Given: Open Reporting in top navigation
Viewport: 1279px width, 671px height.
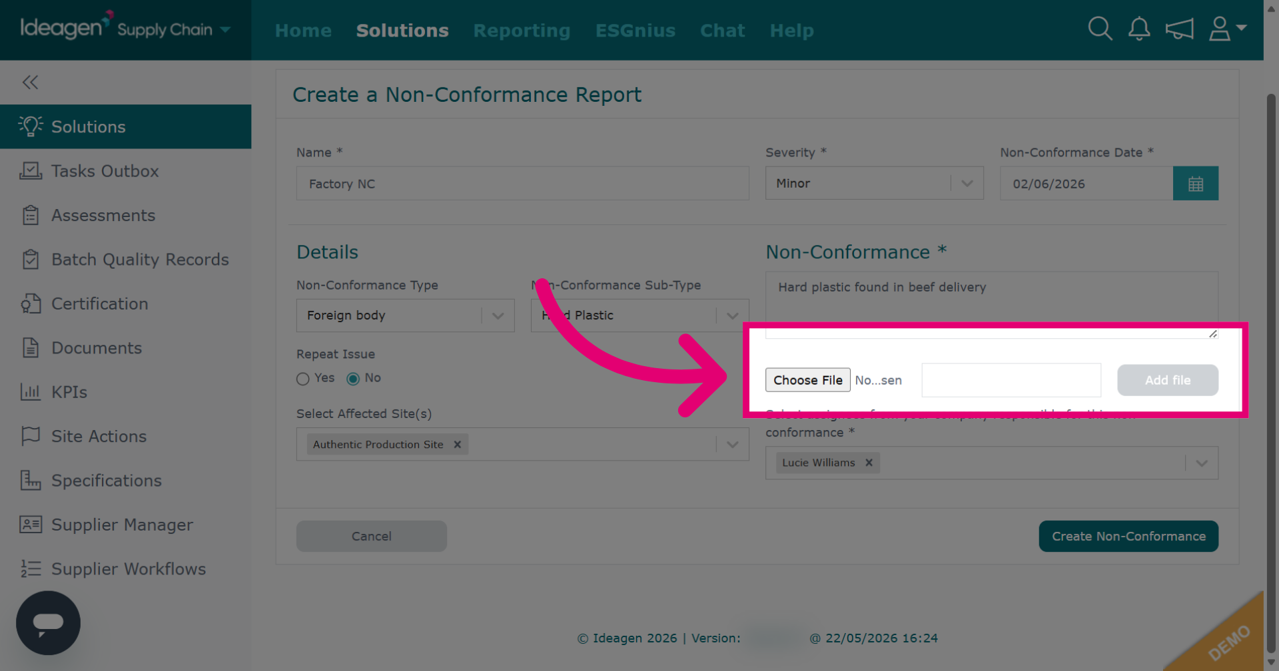Looking at the screenshot, I should pos(522,31).
